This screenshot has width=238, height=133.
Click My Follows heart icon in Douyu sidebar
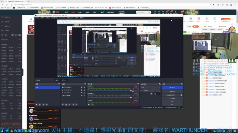[2, 17]
